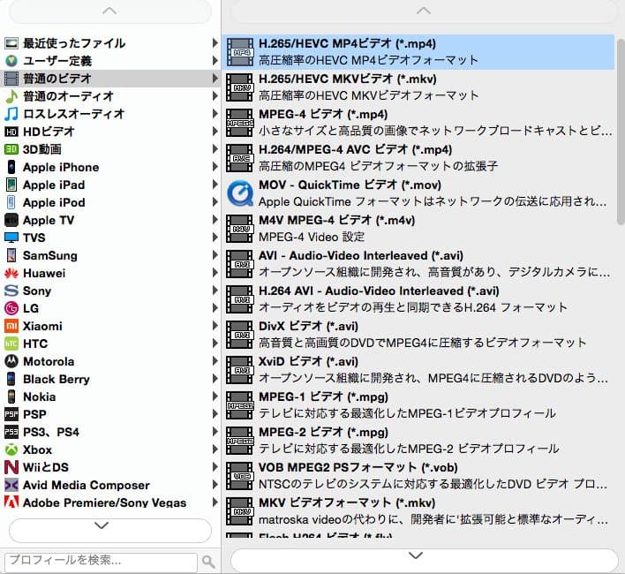Pick the DivX ビデオ (*.avi) format
Viewport: 625px width, 574px height.
(419, 335)
